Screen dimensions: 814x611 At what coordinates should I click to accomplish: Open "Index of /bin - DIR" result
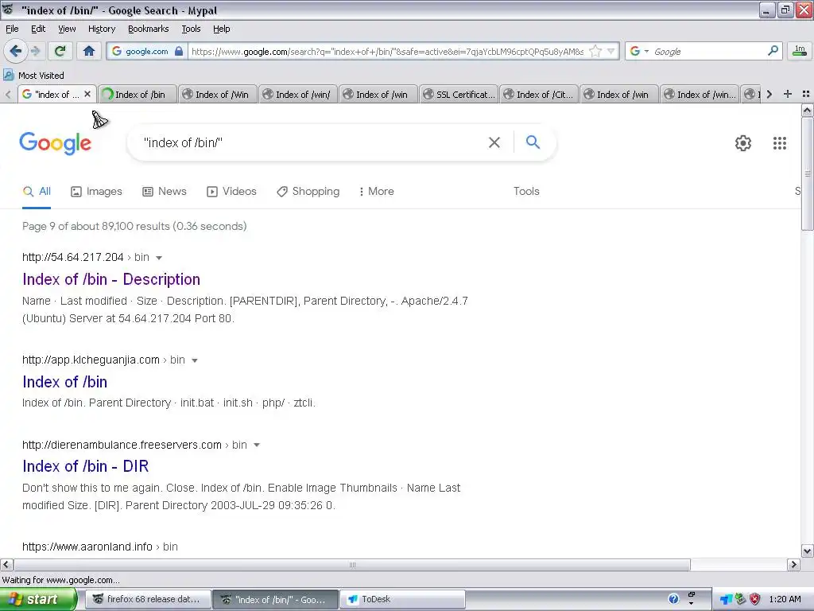pos(86,466)
